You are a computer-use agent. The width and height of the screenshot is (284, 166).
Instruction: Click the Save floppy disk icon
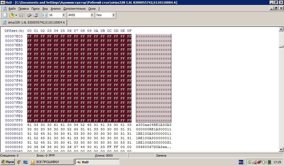(21, 15)
